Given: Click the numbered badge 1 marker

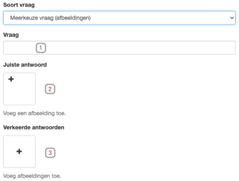Looking at the screenshot, I should (41, 48).
